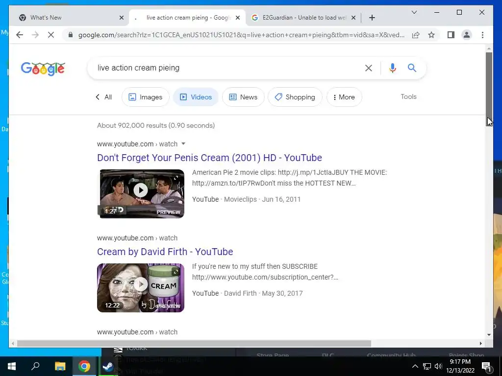Switch to the What's New tab
Viewport: 502px width, 376px height.
point(69,18)
